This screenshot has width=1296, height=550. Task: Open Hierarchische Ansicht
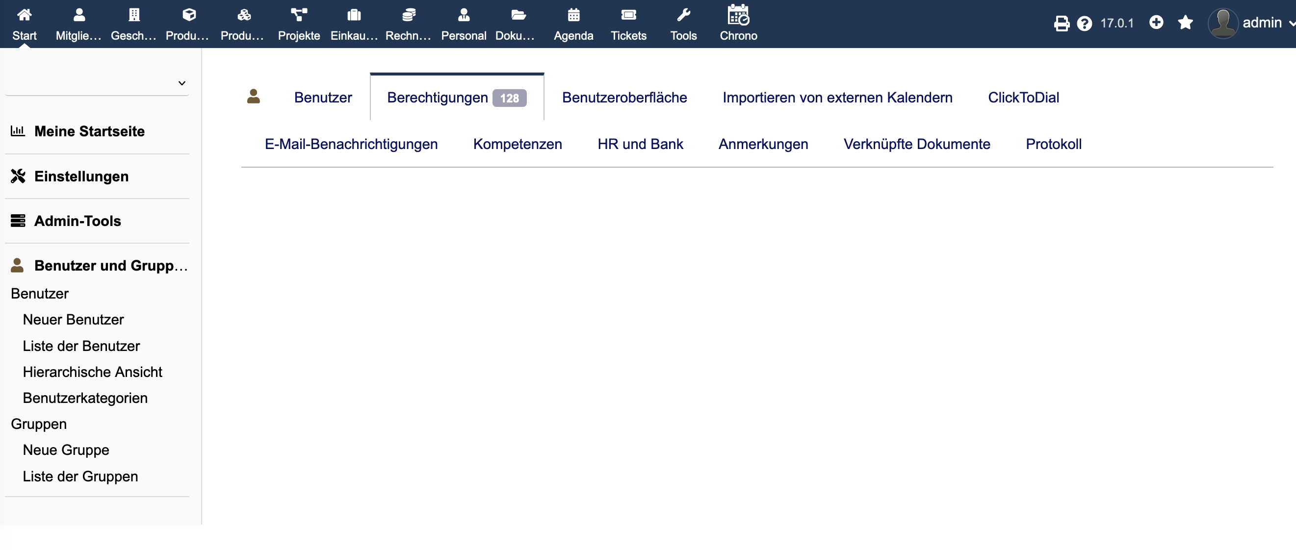93,372
